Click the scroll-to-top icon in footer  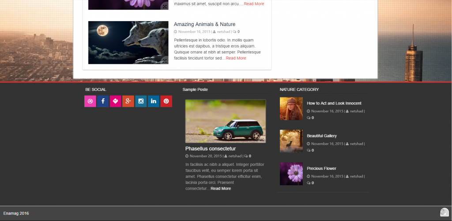pyautogui.click(x=444, y=213)
